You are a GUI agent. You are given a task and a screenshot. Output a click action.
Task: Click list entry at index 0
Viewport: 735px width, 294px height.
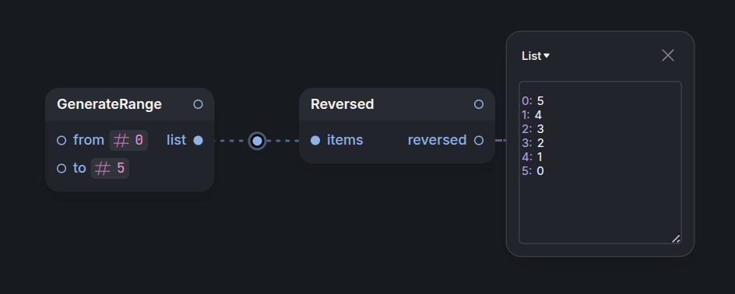point(533,100)
